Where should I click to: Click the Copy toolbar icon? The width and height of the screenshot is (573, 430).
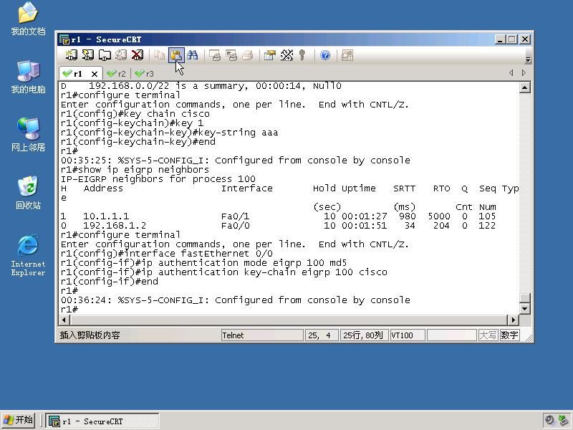click(x=159, y=55)
